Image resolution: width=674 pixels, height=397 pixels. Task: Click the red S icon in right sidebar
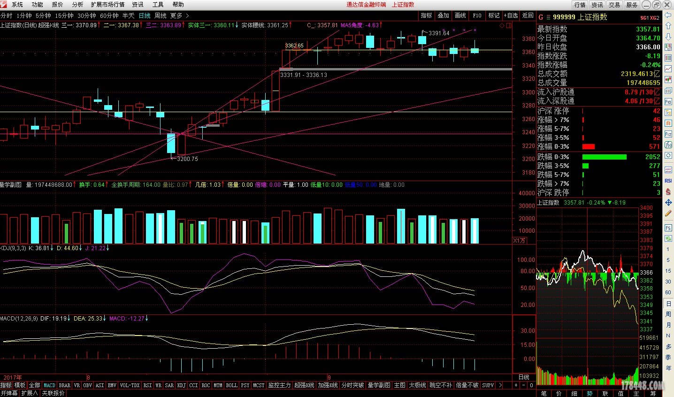pyautogui.click(x=668, y=191)
